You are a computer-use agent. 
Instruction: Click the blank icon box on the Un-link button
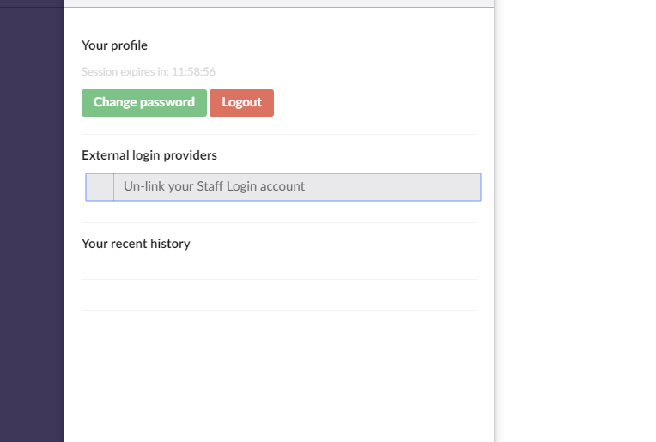(100, 187)
